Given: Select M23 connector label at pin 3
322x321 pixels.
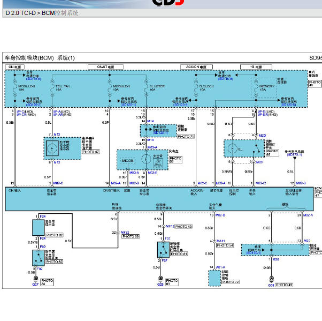Looking at the screenshot, I should click(x=259, y=162).
